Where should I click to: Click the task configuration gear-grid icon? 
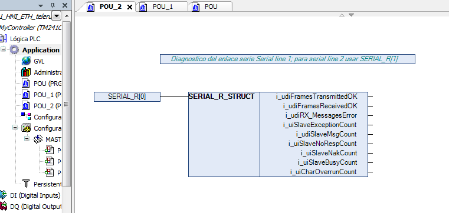point(26,128)
